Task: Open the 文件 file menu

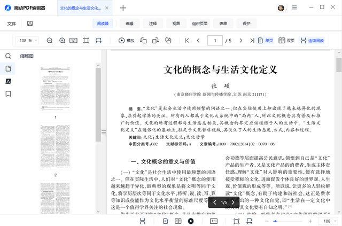Action: click(12, 24)
